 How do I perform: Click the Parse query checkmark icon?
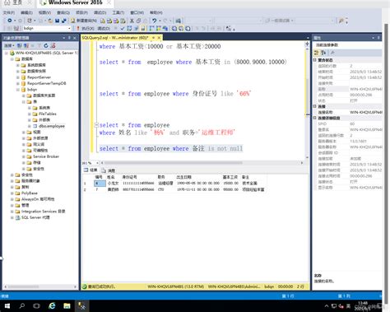pos(123,28)
